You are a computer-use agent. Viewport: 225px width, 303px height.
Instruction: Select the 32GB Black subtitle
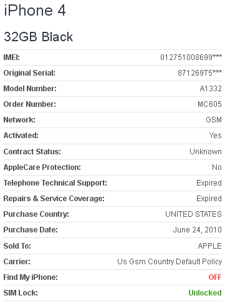pyautogui.click(x=38, y=37)
